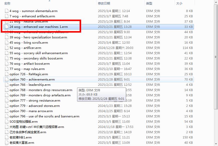Screen dimensions: 218x146
Task: Click the file icon of '77 wog - map rules.erm'
Action: point(7,69)
